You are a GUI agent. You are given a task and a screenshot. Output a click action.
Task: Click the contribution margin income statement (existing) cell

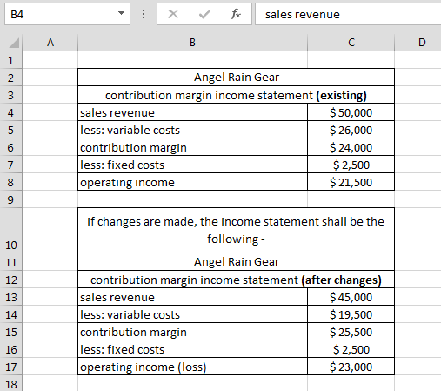click(236, 95)
